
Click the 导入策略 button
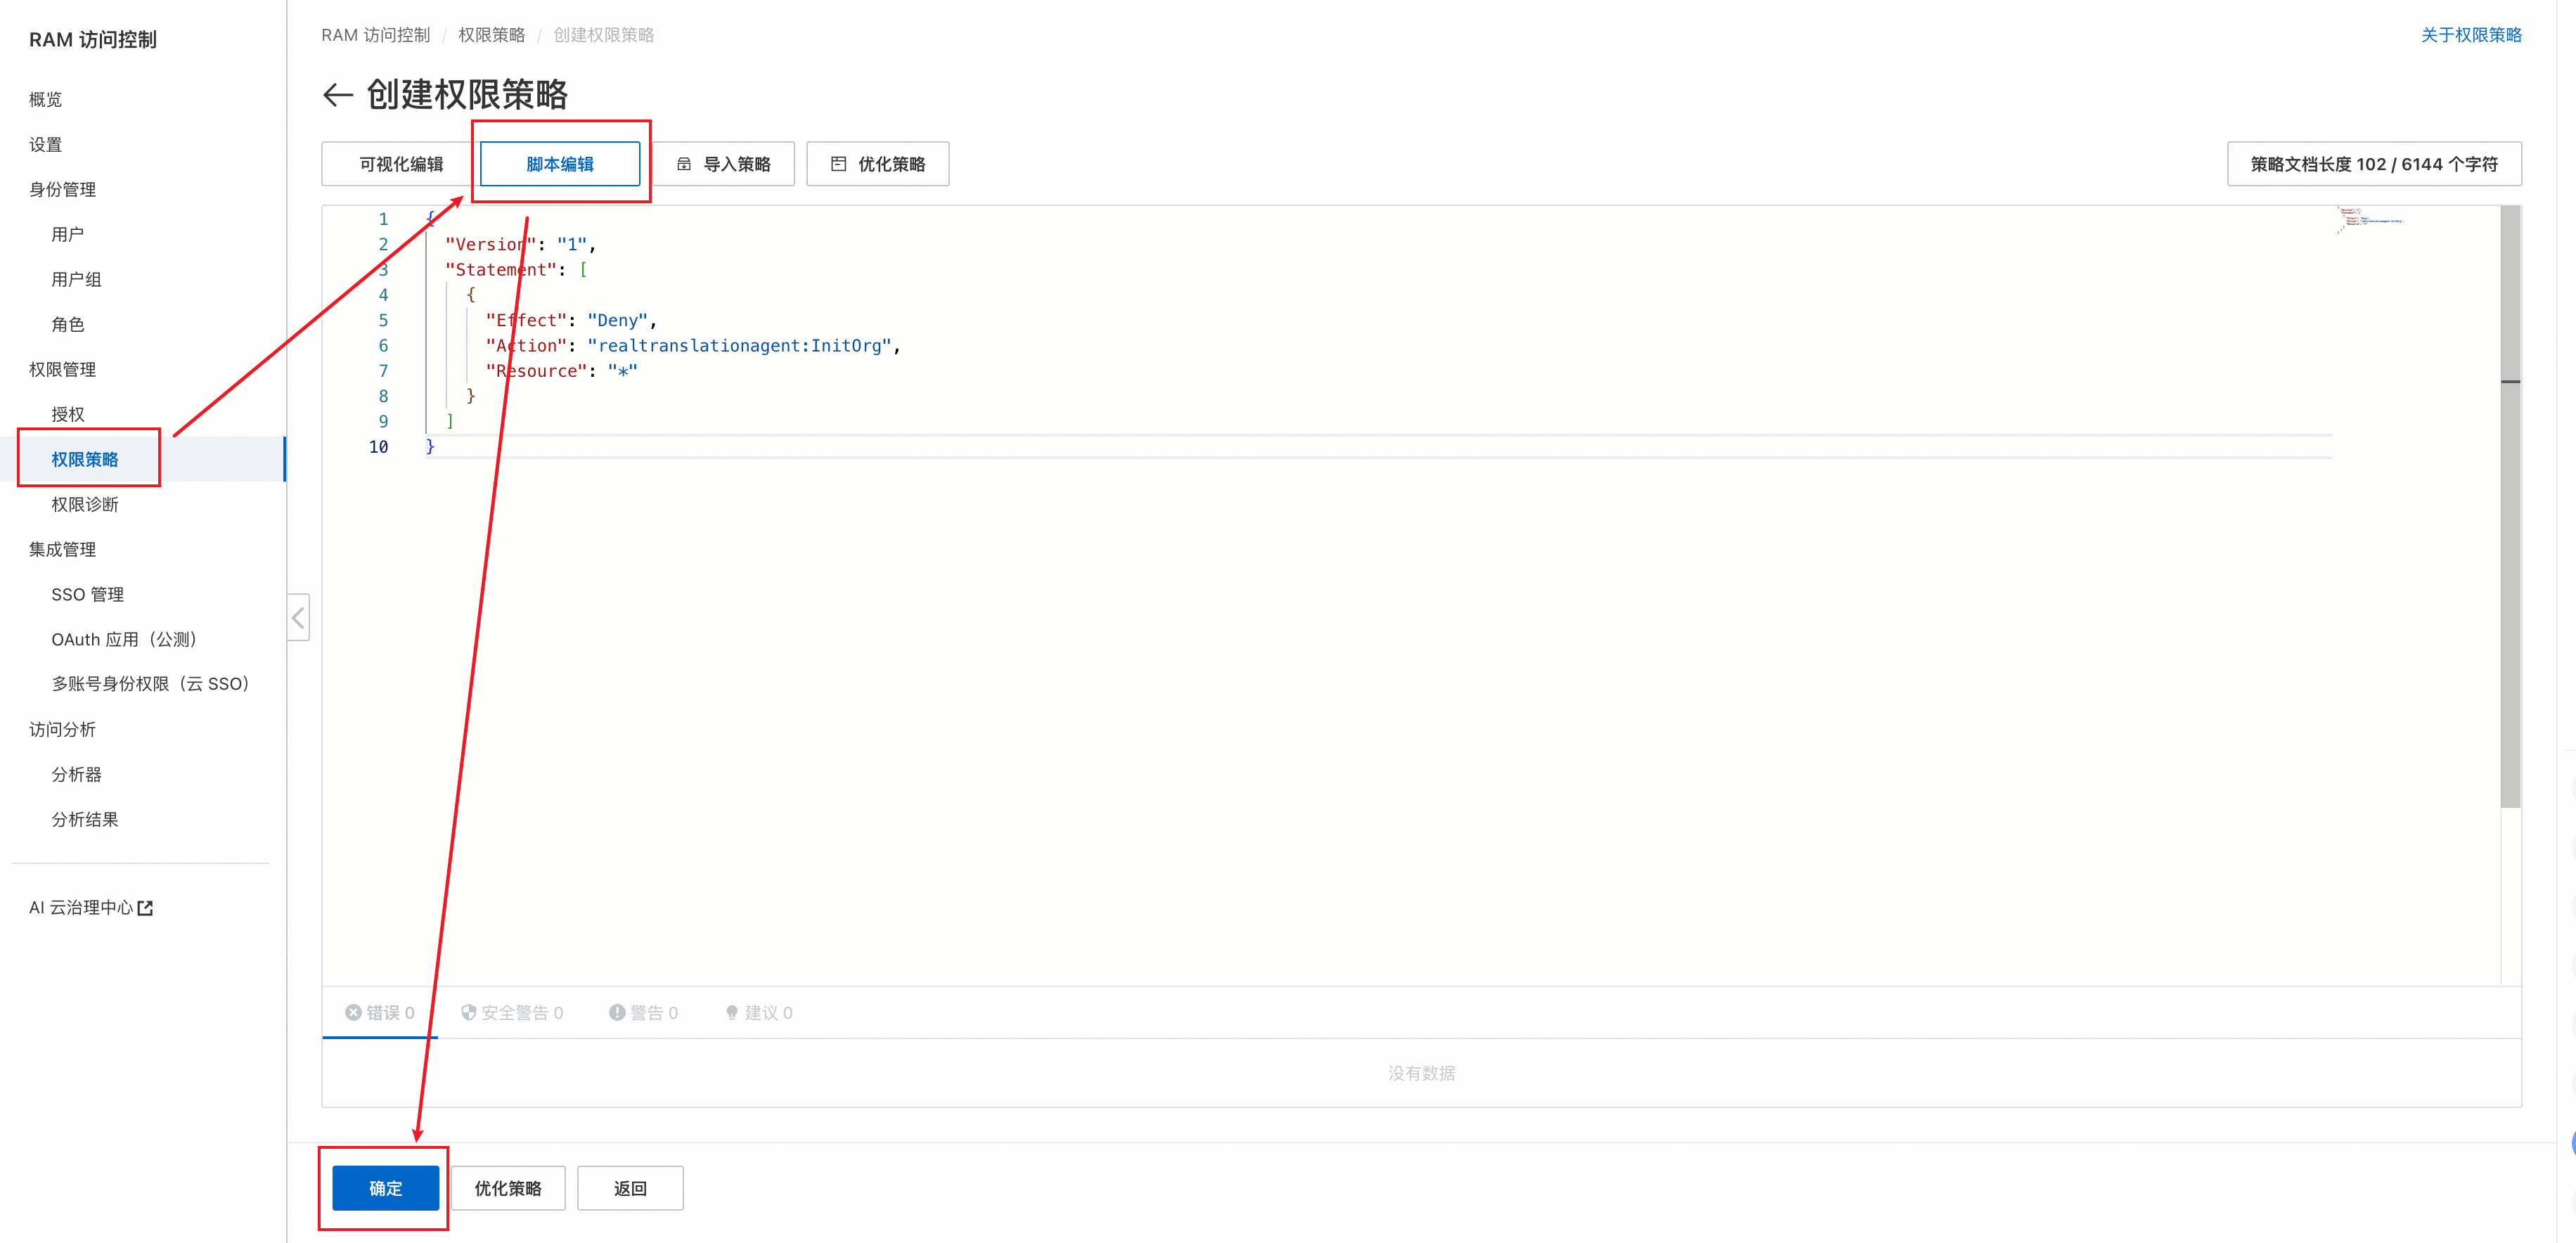(x=723, y=164)
